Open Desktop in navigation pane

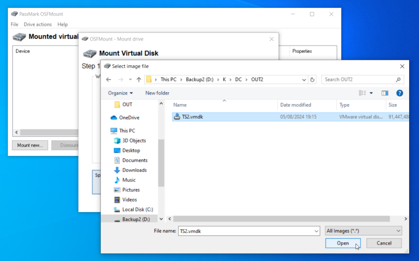(x=131, y=150)
